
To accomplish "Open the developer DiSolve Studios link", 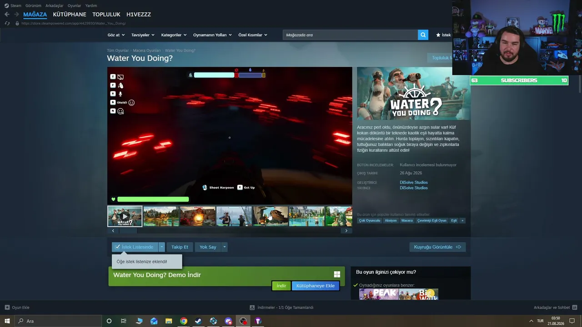I will 414,183.
